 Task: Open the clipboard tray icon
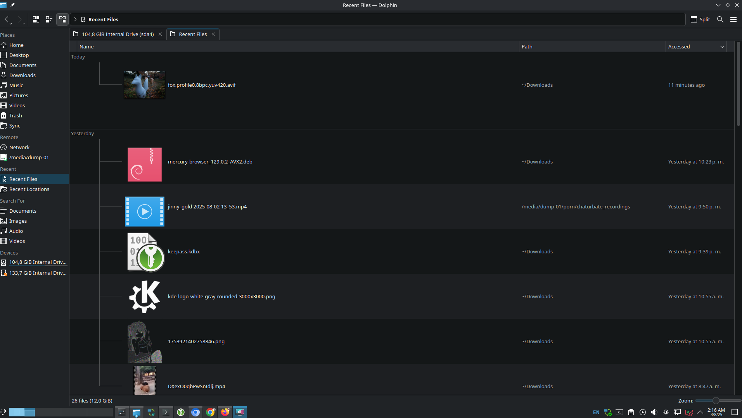point(631,412)
